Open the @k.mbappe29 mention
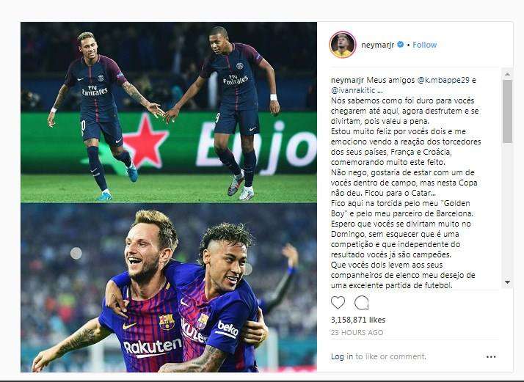The width and height of the screenshot is (524, 382). click(x=443, y=80)
